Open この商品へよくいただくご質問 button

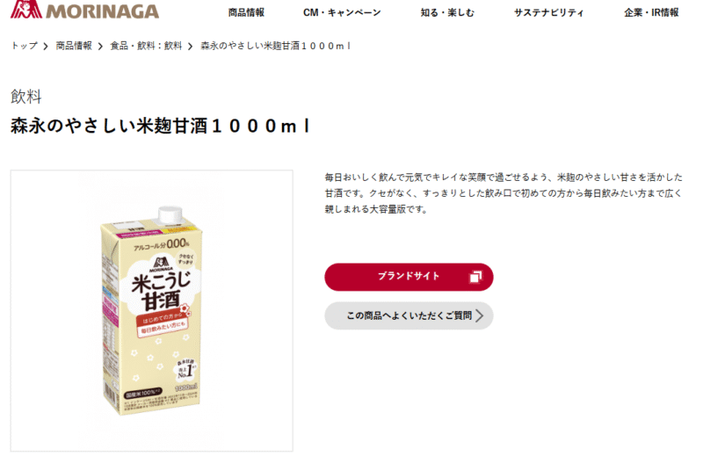[409, 315]
